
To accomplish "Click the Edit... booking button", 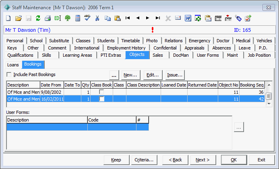I will [153, 75].
